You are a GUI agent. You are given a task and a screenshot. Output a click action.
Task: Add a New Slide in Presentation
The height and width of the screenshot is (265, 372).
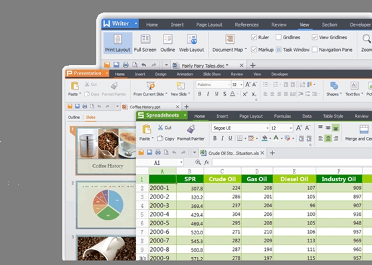click(x=180, y=89)
